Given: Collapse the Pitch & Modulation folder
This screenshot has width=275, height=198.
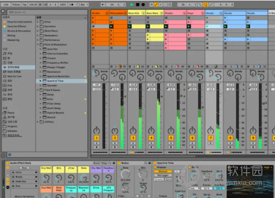Looking at the screenshot, I should (37, 45).
